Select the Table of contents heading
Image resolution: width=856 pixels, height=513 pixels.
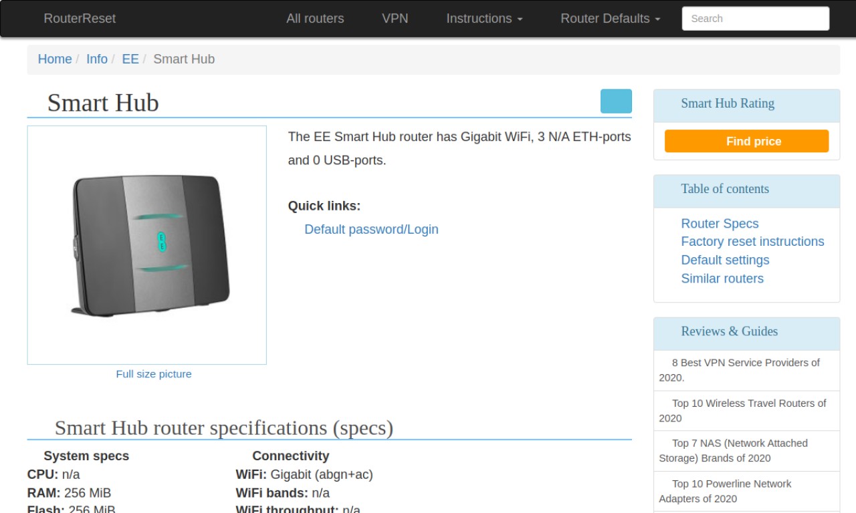coord(725,189)
